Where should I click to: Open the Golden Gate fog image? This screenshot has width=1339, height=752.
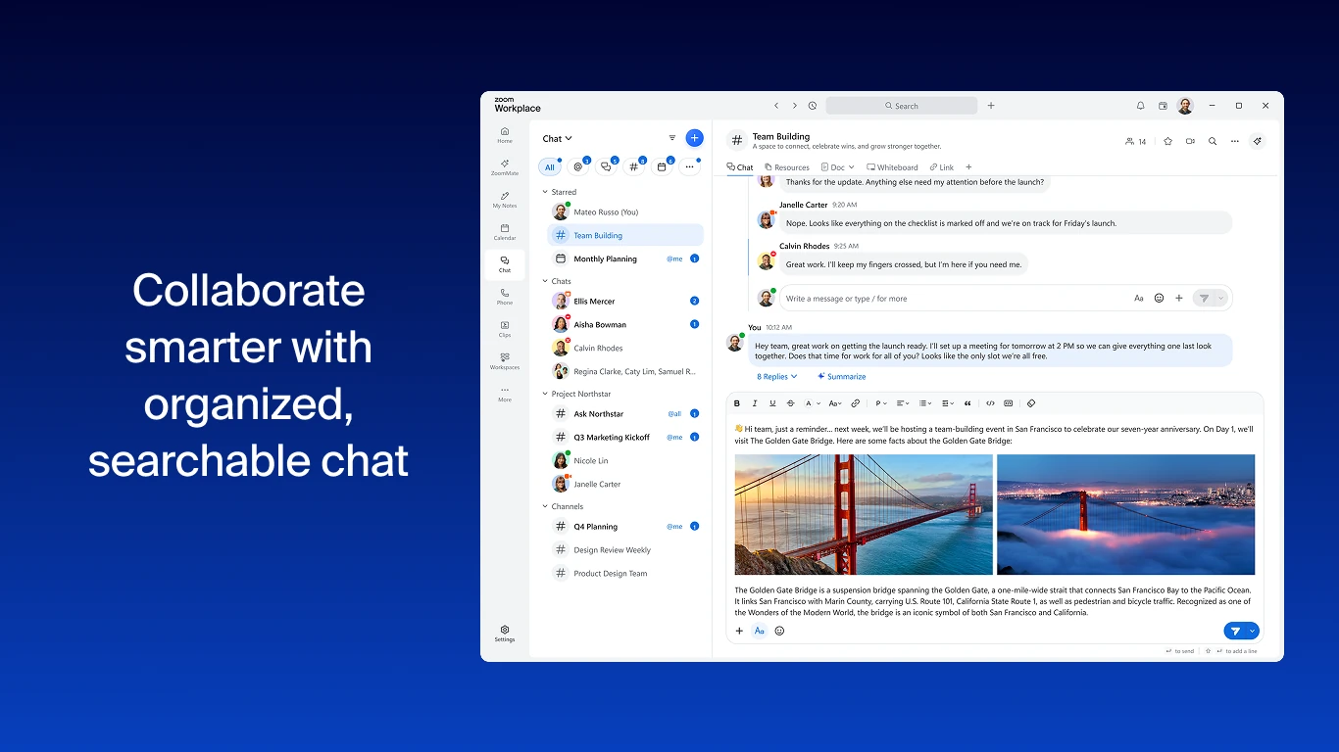click(1125, 514)
